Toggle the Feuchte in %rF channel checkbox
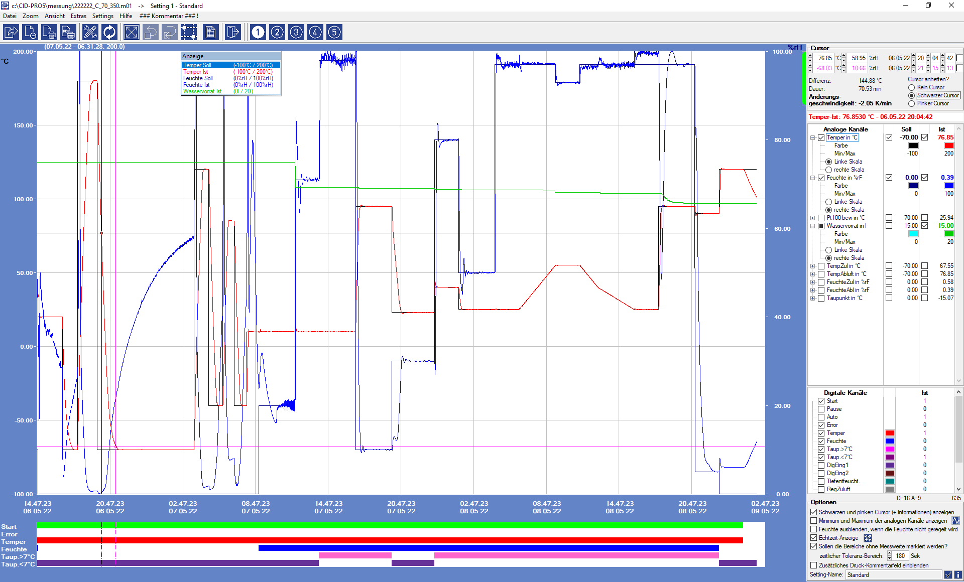964x582 pixels. pyautogui.click(x=821, y=178)
